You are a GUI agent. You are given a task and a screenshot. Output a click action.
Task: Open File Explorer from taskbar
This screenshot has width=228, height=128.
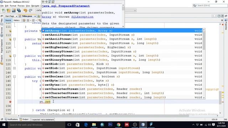point(94,125)
